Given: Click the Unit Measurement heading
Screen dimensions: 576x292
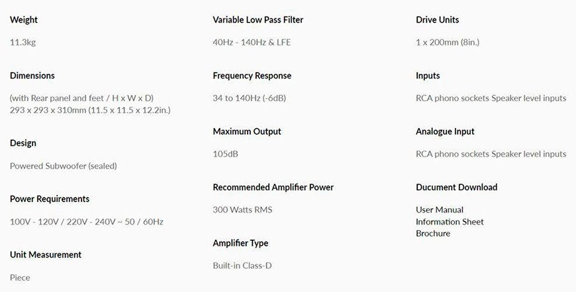Looking at the screenshot, I should (46, 255).
